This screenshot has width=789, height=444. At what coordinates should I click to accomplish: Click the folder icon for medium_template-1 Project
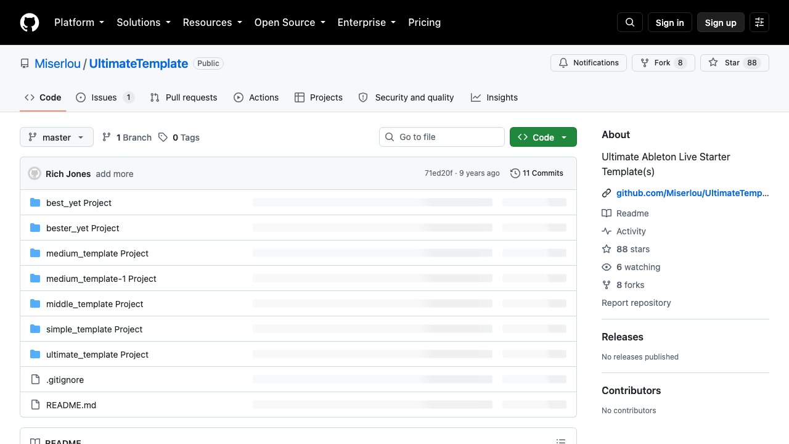coord(35,279)
